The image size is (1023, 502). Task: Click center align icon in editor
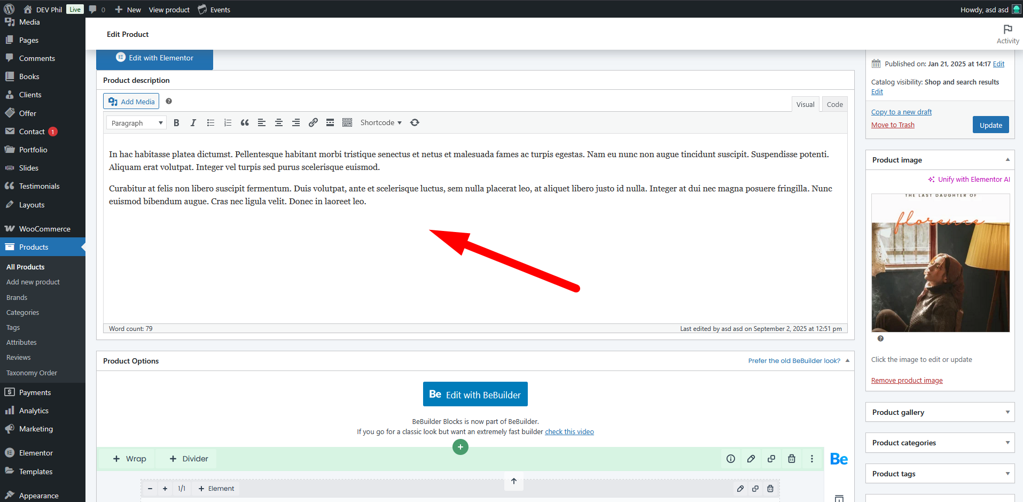(x=279, y=123)
